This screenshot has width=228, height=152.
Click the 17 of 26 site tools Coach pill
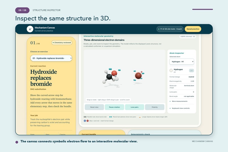[x=170, y=29]
